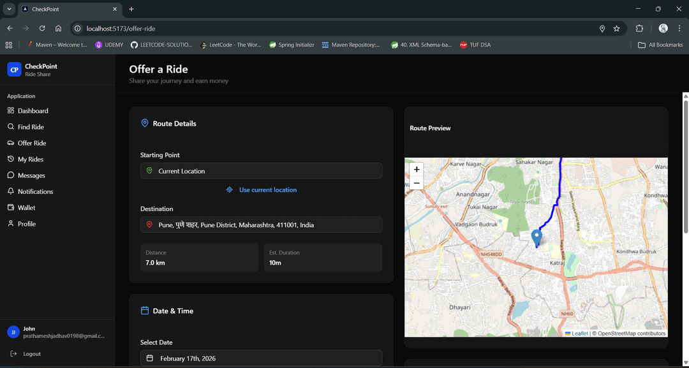Open Chrome's three-dot menu

(679, 28)
